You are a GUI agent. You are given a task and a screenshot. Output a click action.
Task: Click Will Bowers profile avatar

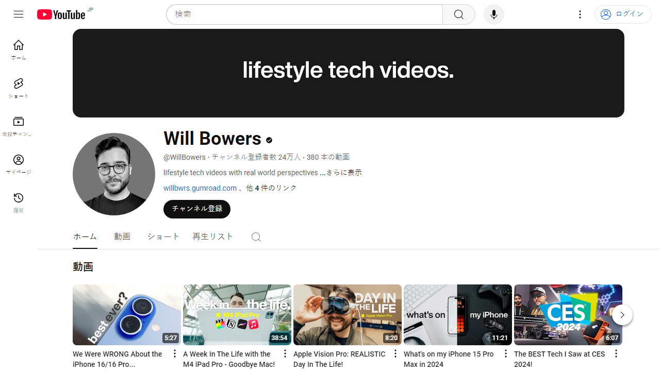(114, 174)
